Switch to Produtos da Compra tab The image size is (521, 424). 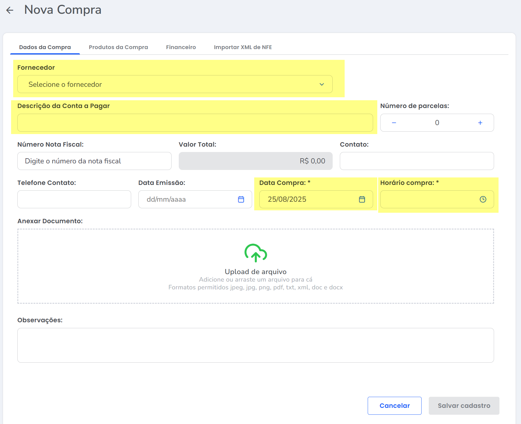(118, 47)
